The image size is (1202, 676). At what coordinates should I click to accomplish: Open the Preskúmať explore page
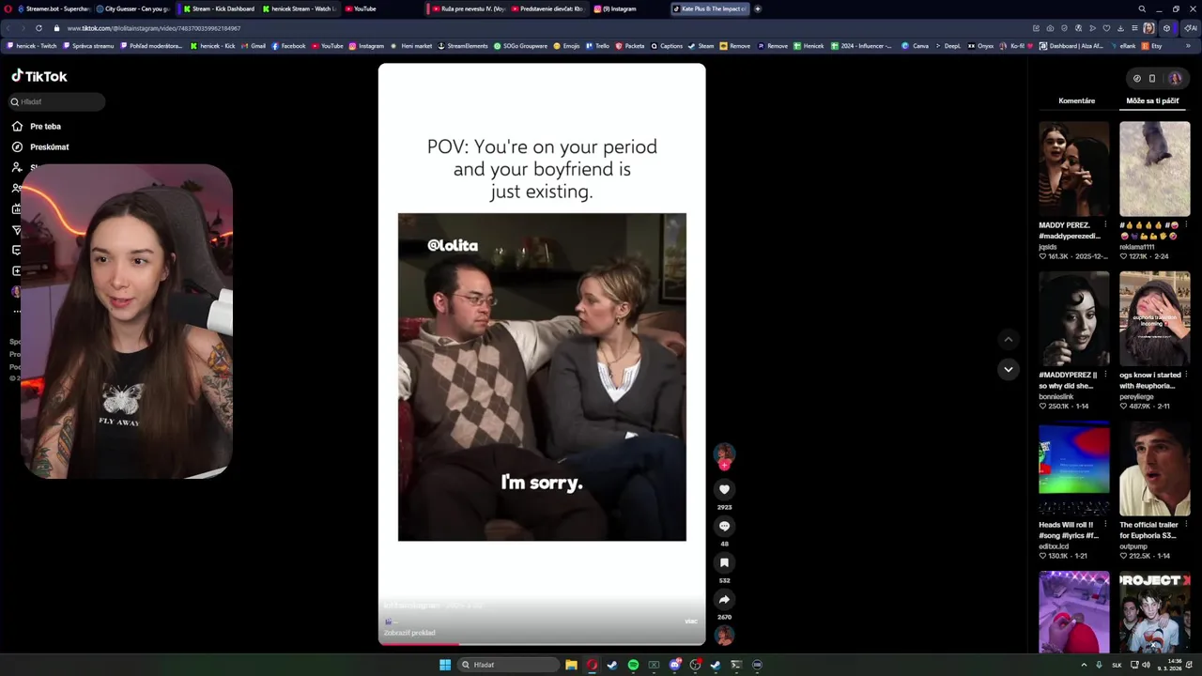pos(40,146)
